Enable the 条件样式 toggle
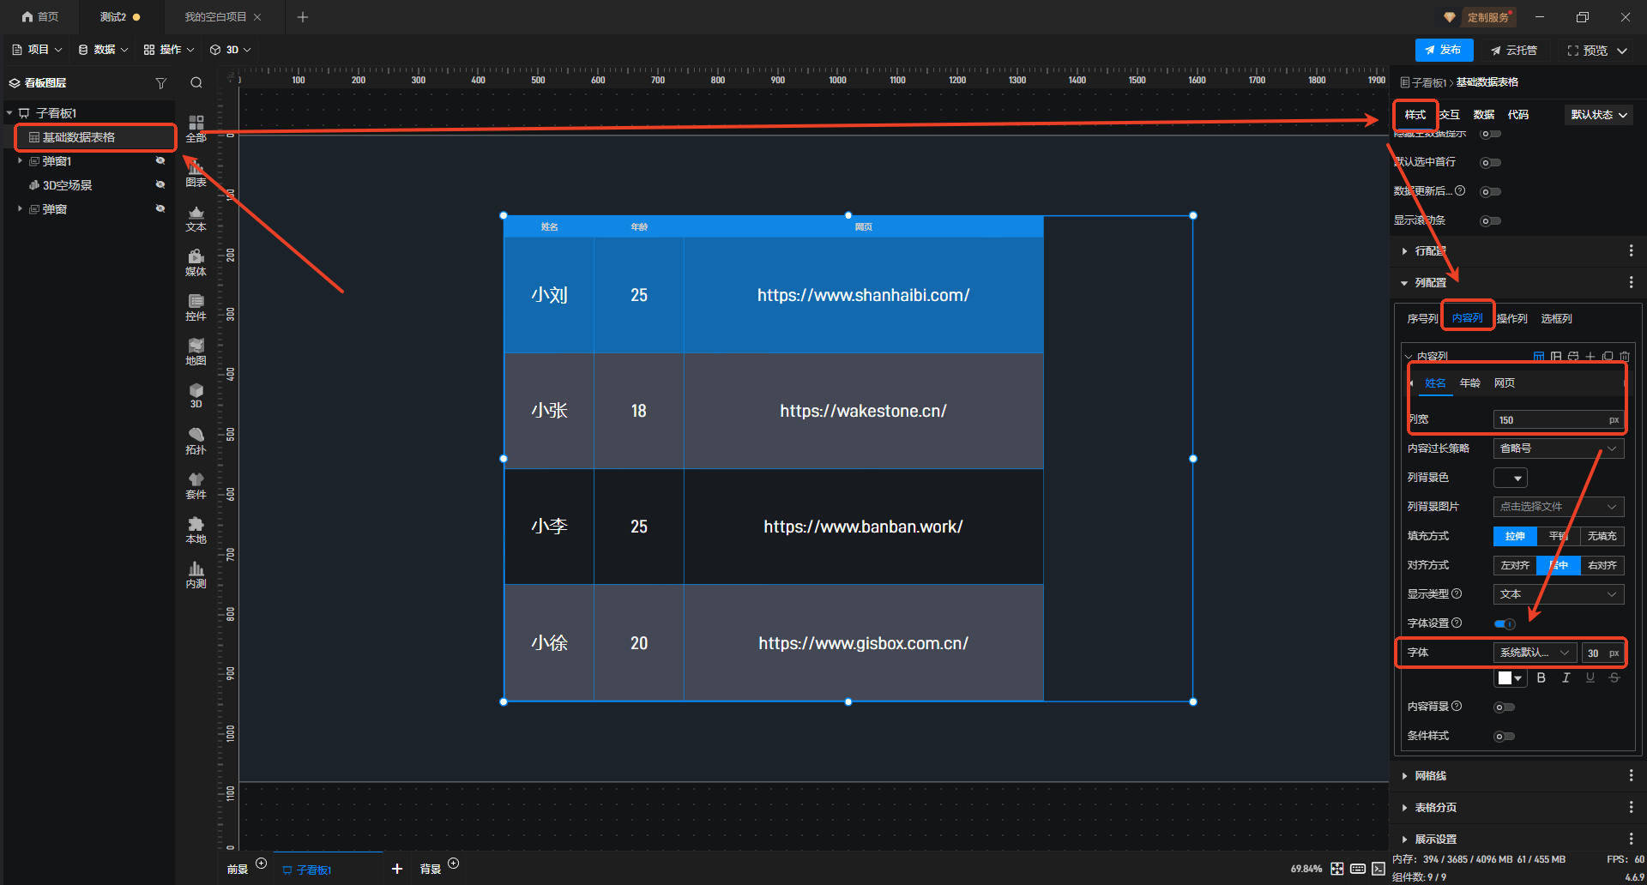This screenshot has width=1647, height=885. coord(1504,736)
